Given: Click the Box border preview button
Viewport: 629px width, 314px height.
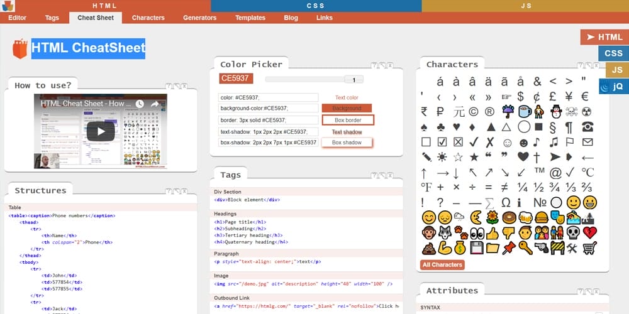Looking at the screenshot, I should pyautogui.click(x=348, y=120).
